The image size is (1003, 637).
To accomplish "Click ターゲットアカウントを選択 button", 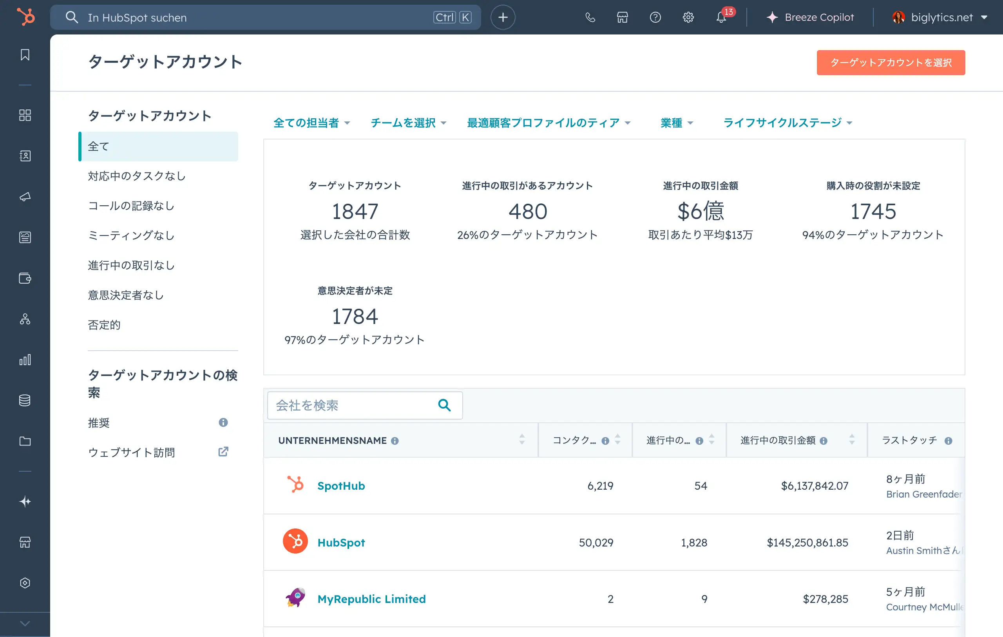I will click(x=891, y=63).
